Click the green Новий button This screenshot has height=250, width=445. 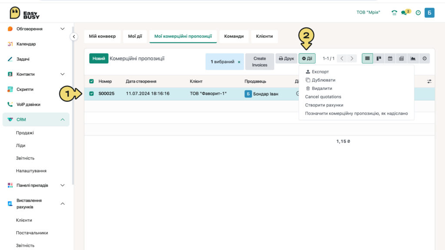99,59
